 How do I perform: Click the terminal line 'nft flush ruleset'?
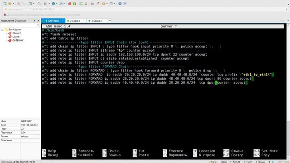click(x=59, y=34)
